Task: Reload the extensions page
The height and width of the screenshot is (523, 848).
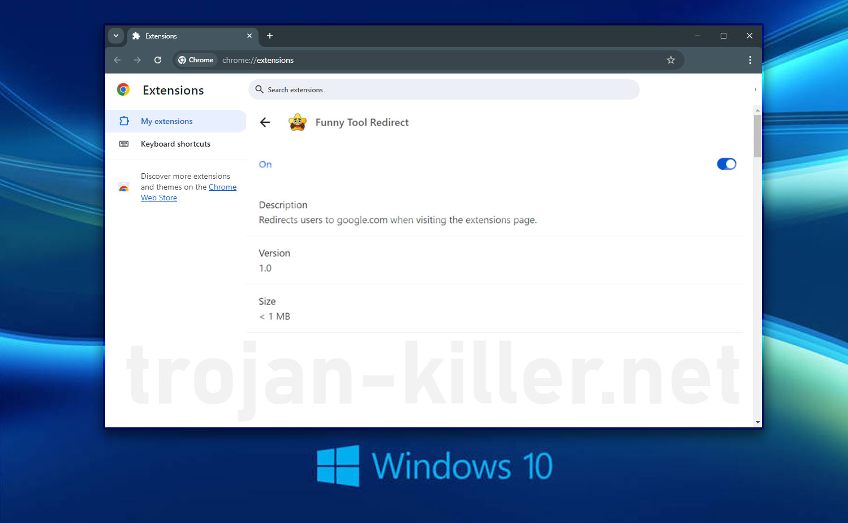Action: [x=158, y=60]
